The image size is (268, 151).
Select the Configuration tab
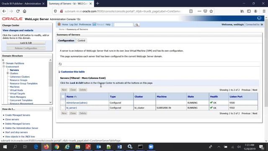point(66,41)
